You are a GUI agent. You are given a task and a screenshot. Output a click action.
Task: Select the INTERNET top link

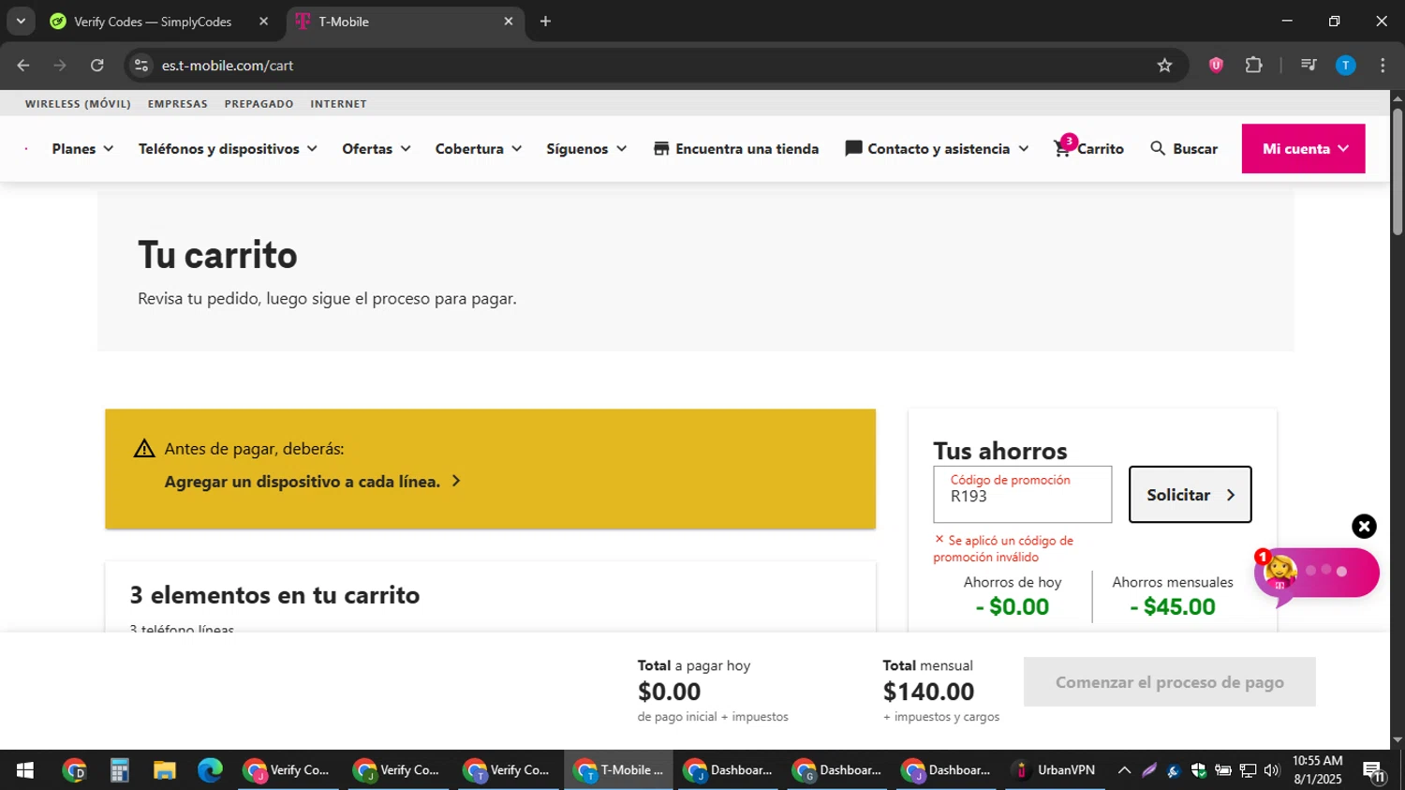click(338, 103)
